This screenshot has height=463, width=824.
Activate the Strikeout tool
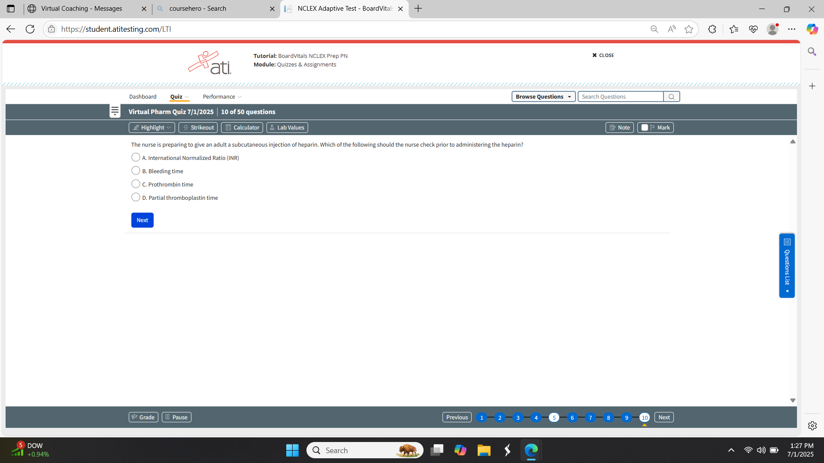coord(198,127)
